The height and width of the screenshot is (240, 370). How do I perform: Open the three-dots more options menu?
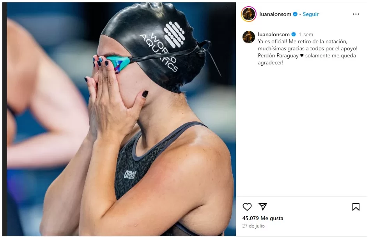(x=356, y=14)
